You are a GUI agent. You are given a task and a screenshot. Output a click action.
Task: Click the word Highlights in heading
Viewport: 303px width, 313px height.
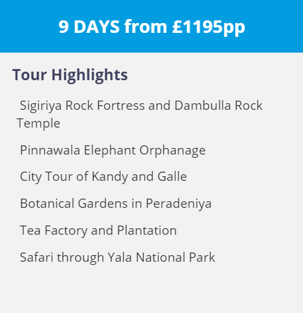point(90,75)
